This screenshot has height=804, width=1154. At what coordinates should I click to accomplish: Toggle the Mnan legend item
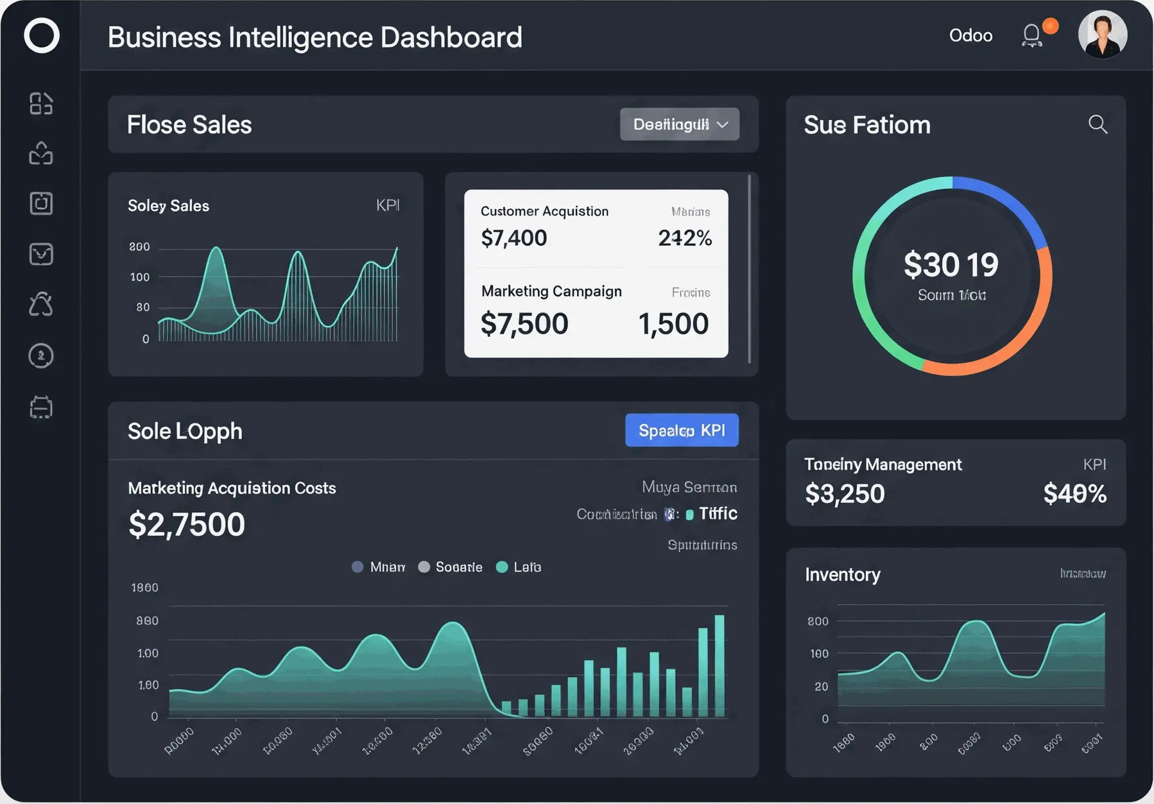pyautogui.click(x=379, y=567)
